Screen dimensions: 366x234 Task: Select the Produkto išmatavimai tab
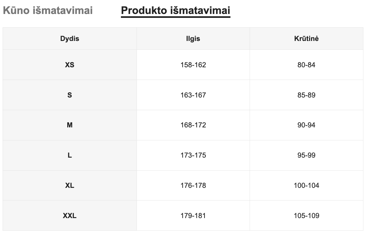pyautogui.click(x=176, y=10)
